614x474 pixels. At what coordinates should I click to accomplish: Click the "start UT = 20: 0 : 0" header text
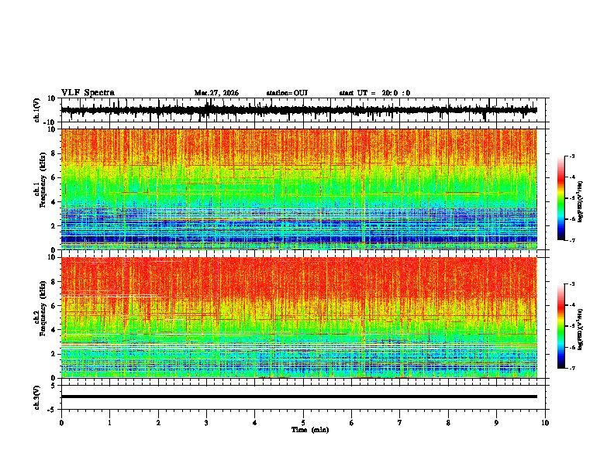click(374, 93)
